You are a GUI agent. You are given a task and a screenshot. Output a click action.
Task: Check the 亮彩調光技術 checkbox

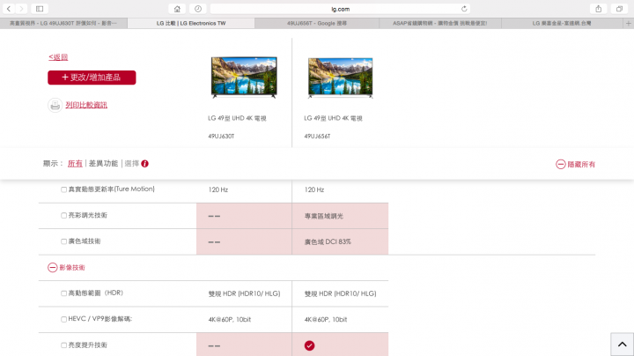(x=64, y=216)
